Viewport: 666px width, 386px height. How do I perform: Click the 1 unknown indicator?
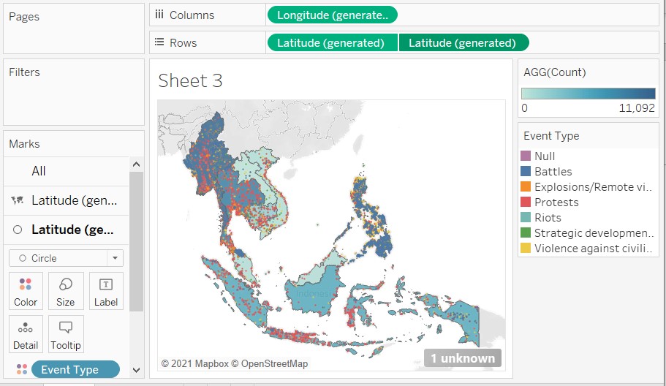462,358
